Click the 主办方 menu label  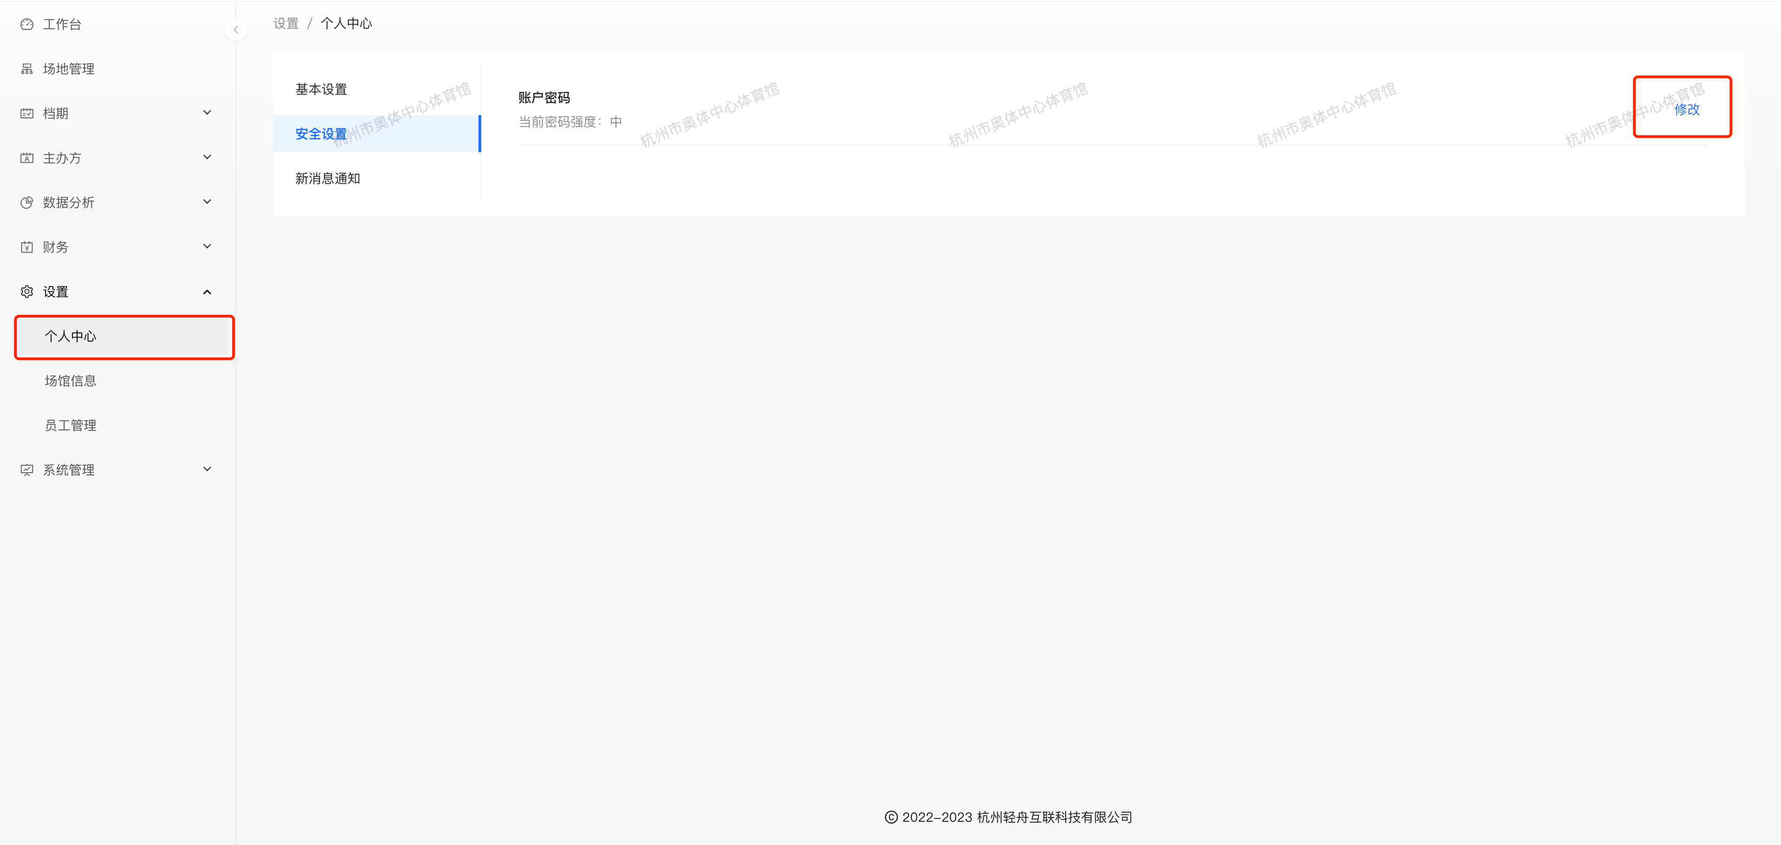coord(62,158)
